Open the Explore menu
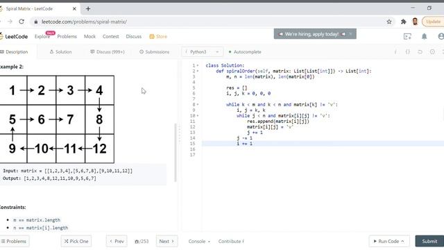This screenshot has width=444, height=250. pyautogui.click(x=42, y=36)
